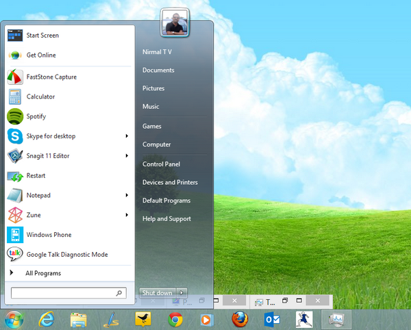411x330 pixels.
Task: Click the Get Online globe icon
Action: (15, 55)
